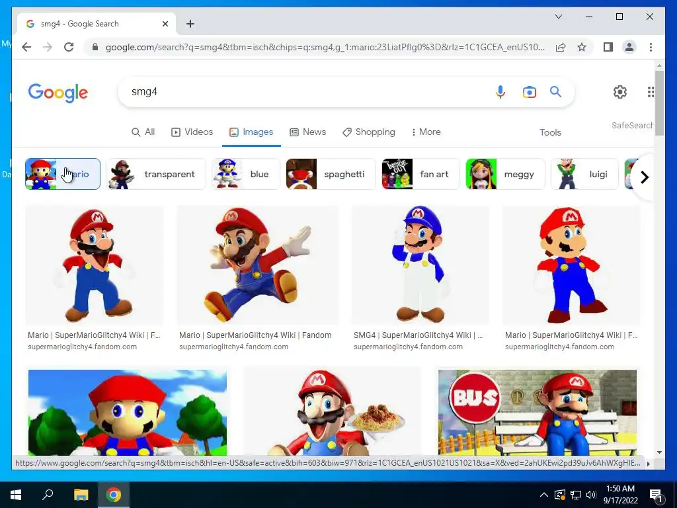
Task: Open the Chrome three-dot menu
Action: 651,47
